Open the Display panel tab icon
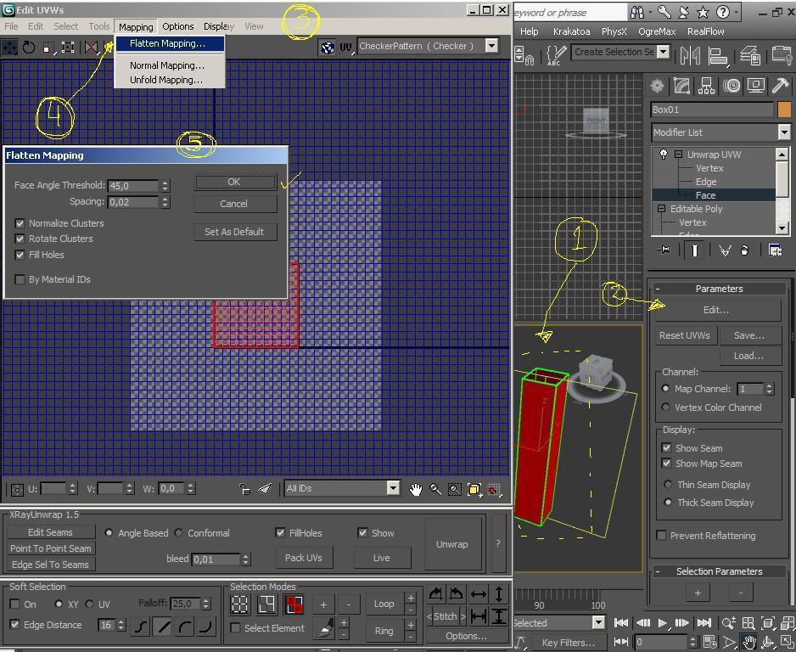Screen dimensions: 796x652 (x=755, y=86)
